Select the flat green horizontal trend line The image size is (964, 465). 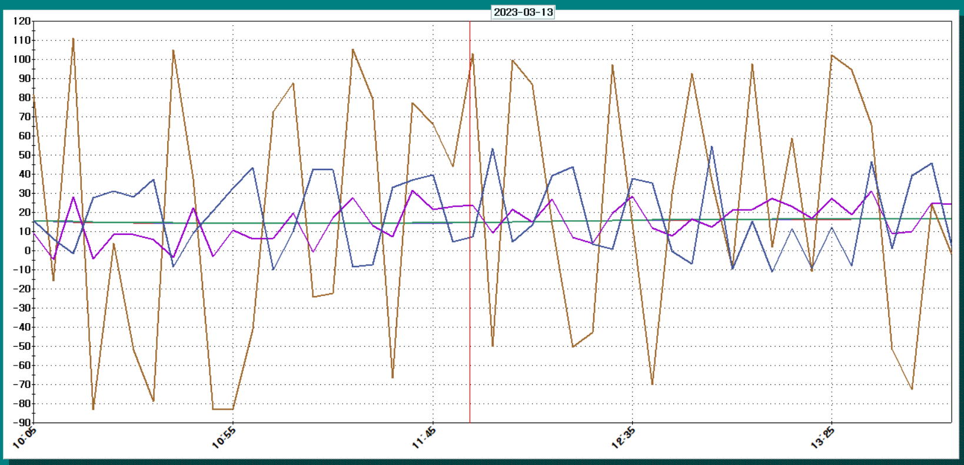(x=353, y=223)
